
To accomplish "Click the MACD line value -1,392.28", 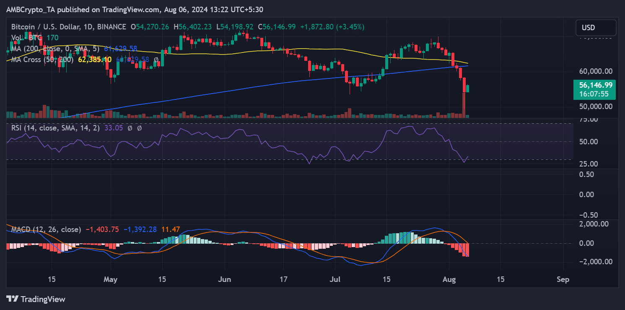I will pos(140,229).
